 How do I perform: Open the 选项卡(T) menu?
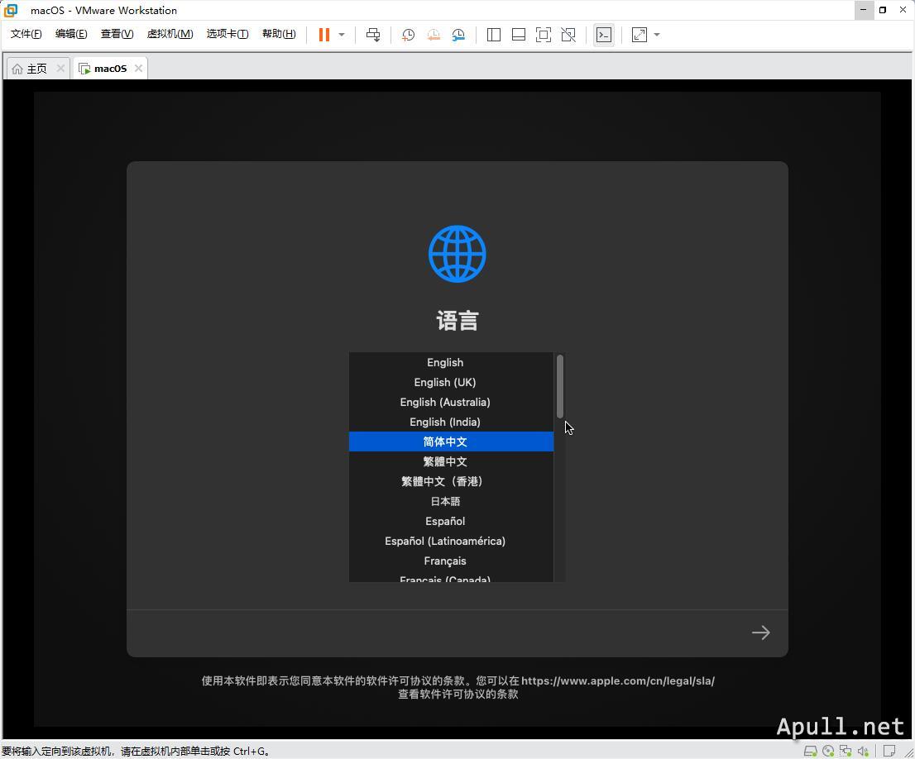point(228,34)
